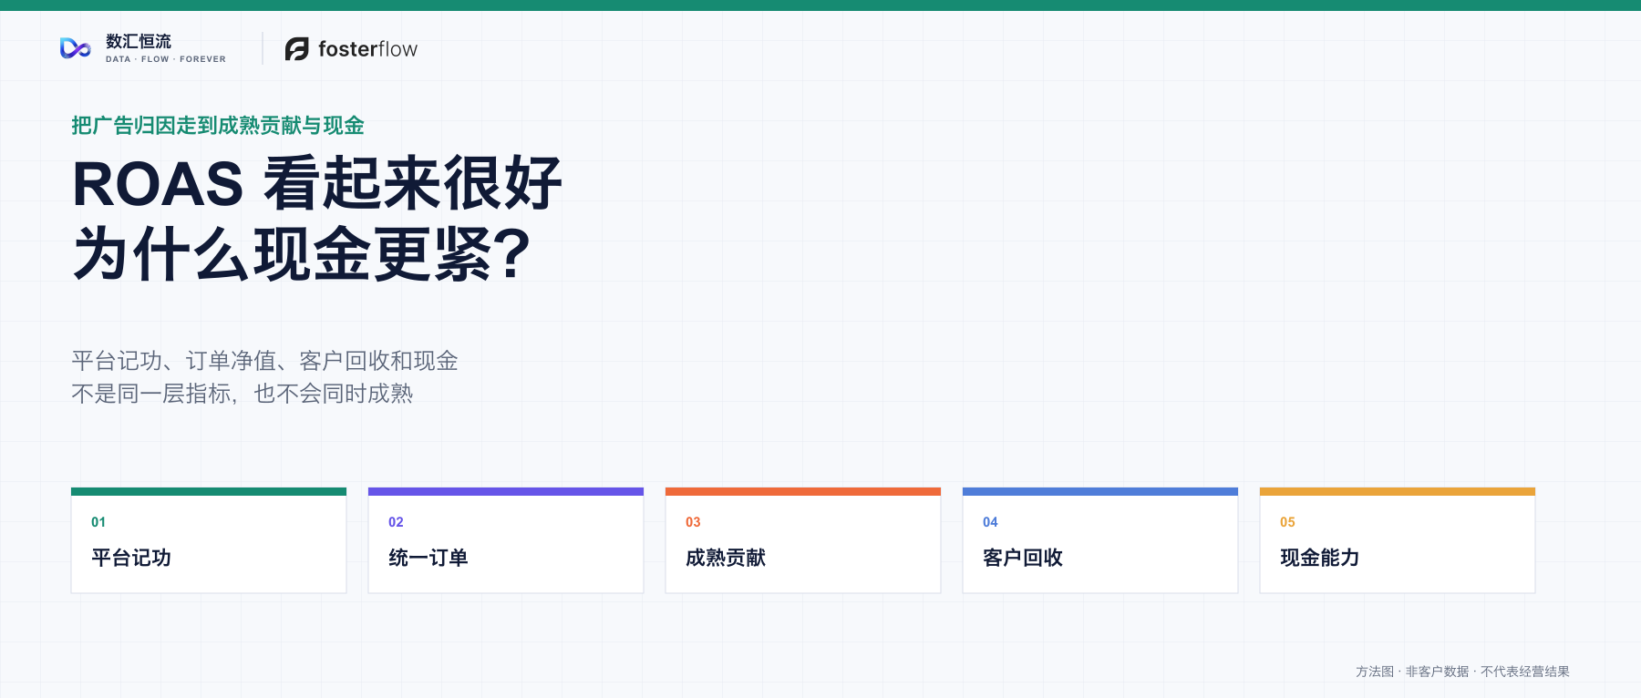
Task: Click the orange bar above 成熟贡献
Action: [803, 491]
